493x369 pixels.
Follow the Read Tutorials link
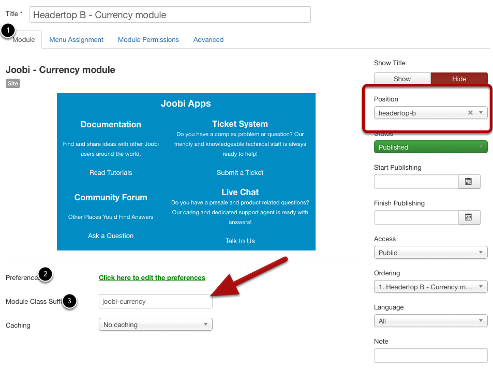111,173
